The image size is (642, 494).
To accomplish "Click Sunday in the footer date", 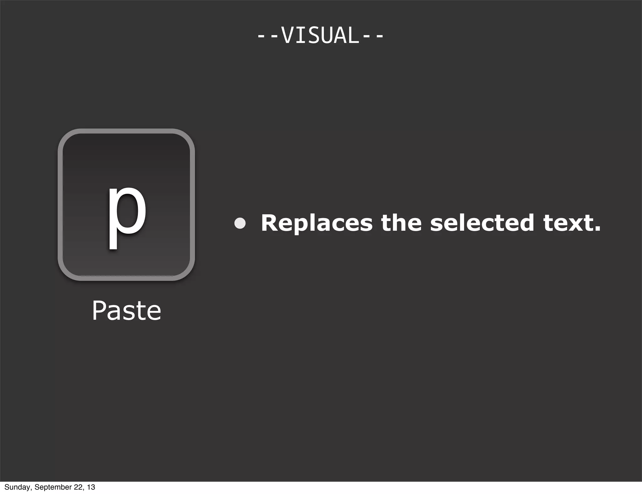I will [x=17, y=487].
